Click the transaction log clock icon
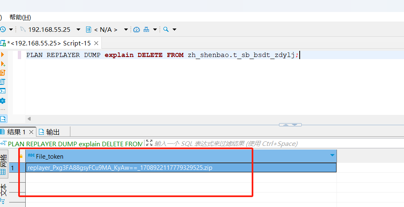The width and height of the screenshot is (404, 207). coord(2,29)
